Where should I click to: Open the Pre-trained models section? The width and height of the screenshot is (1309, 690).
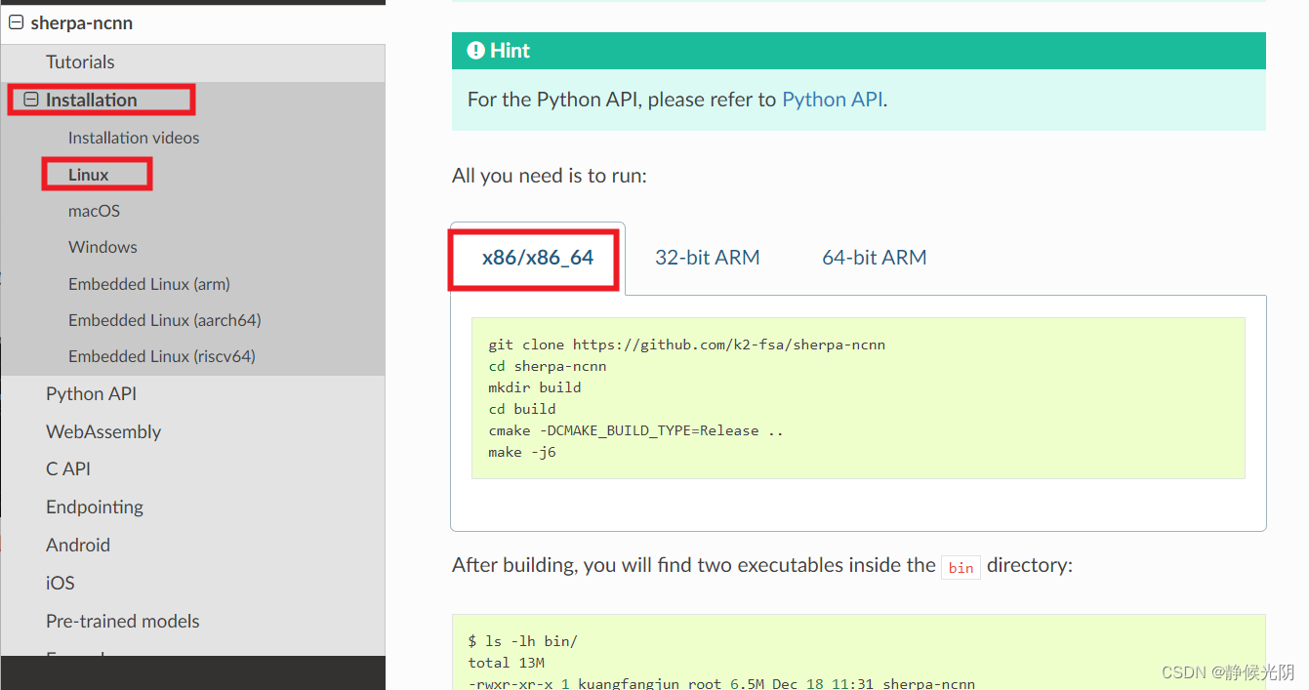[x=123, y=621]
